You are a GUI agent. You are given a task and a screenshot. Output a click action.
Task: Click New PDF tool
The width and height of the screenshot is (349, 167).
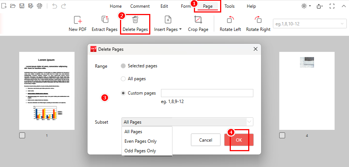pyautogui.click(x=78, y=24)
